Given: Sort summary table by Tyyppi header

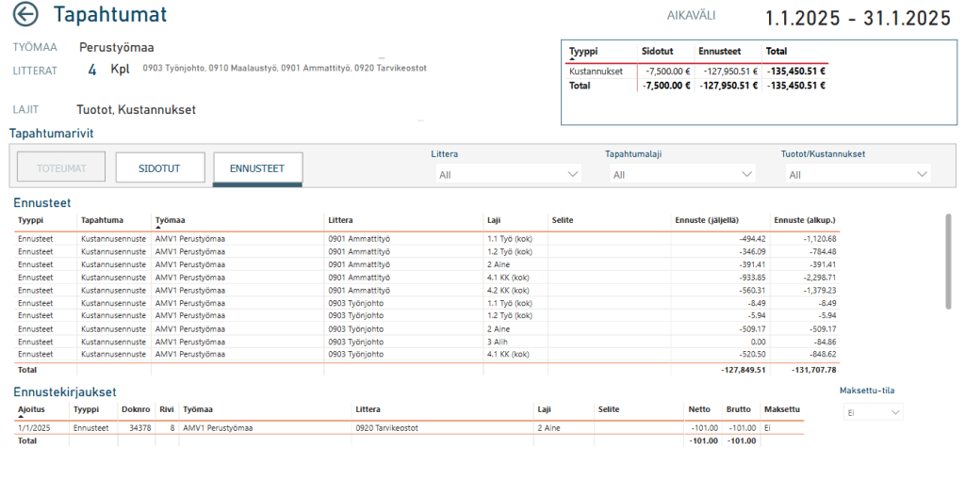Looking at the screenshot, I should click(x=583, y=52).
